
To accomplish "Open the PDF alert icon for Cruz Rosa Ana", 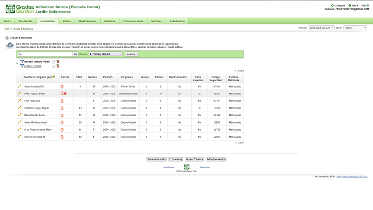I will point(62,101).
